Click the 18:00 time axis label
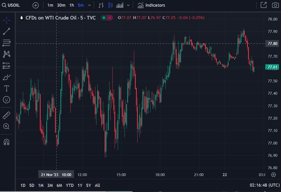Viewport: 281px width, 192px height. 160,175
